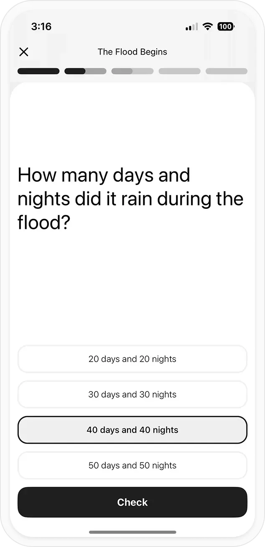Tap the battery level indicator
The image size is (265, 547).
tap(226, 26)
